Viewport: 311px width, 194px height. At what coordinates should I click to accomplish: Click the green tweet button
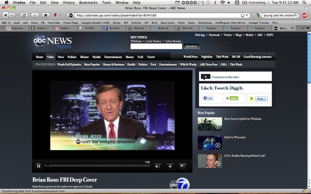(234, 98)
